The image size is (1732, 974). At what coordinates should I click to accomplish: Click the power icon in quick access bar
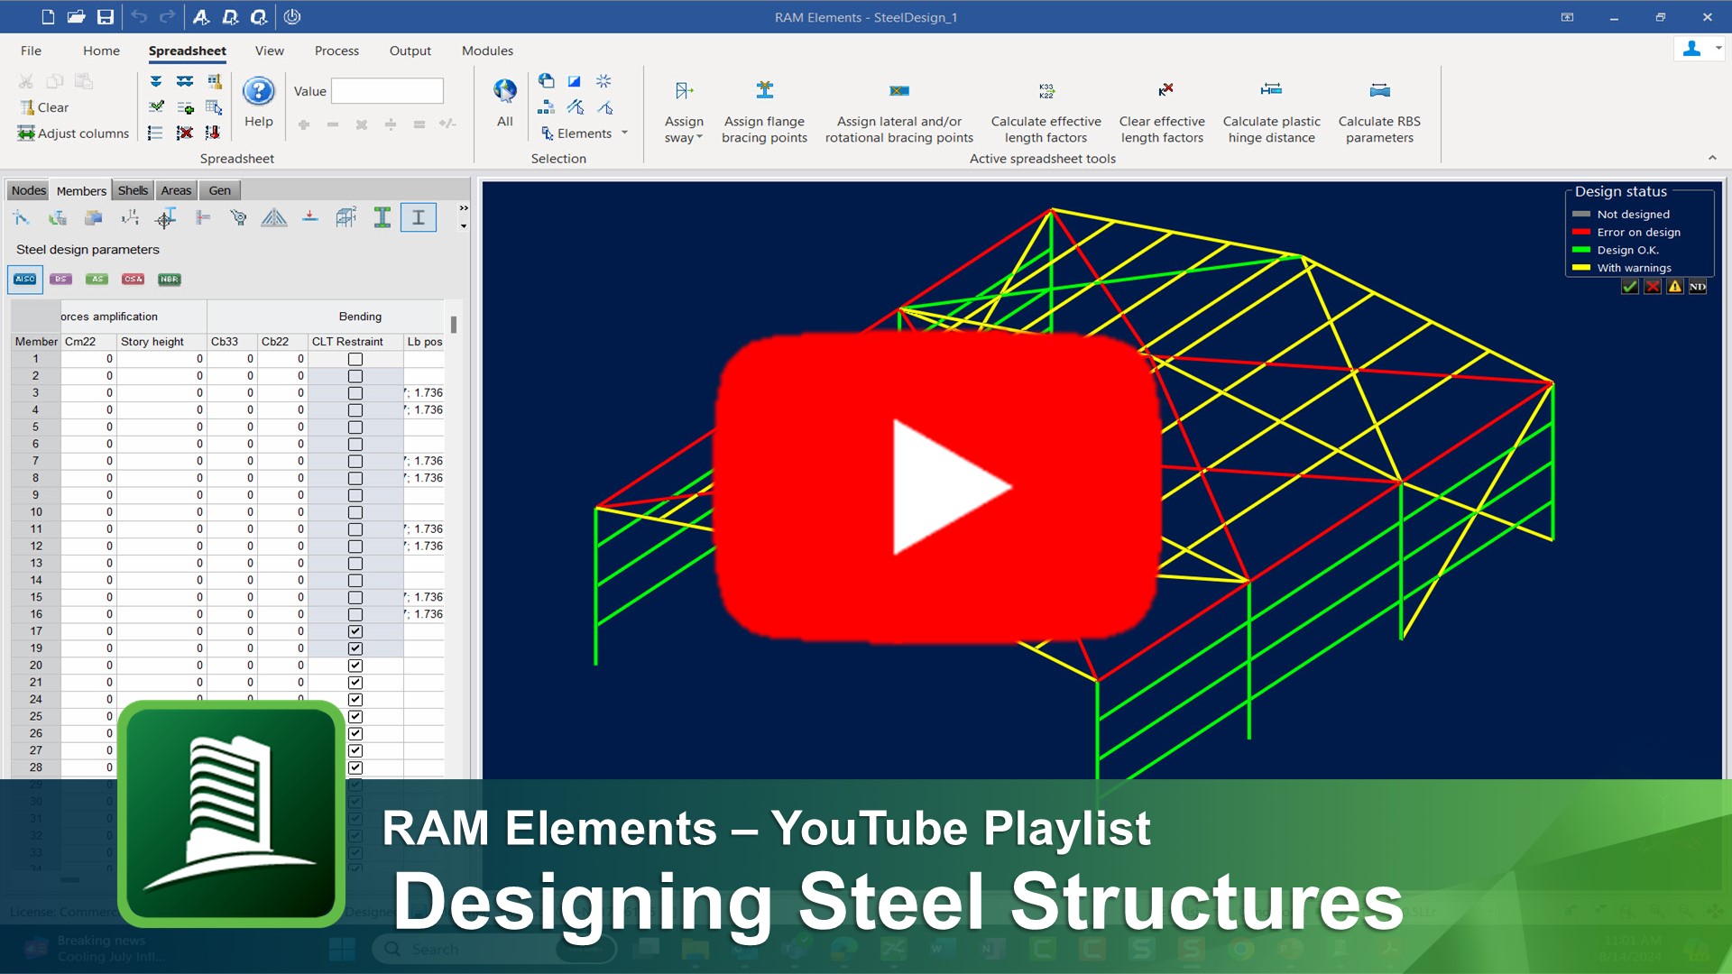[291, 16]
